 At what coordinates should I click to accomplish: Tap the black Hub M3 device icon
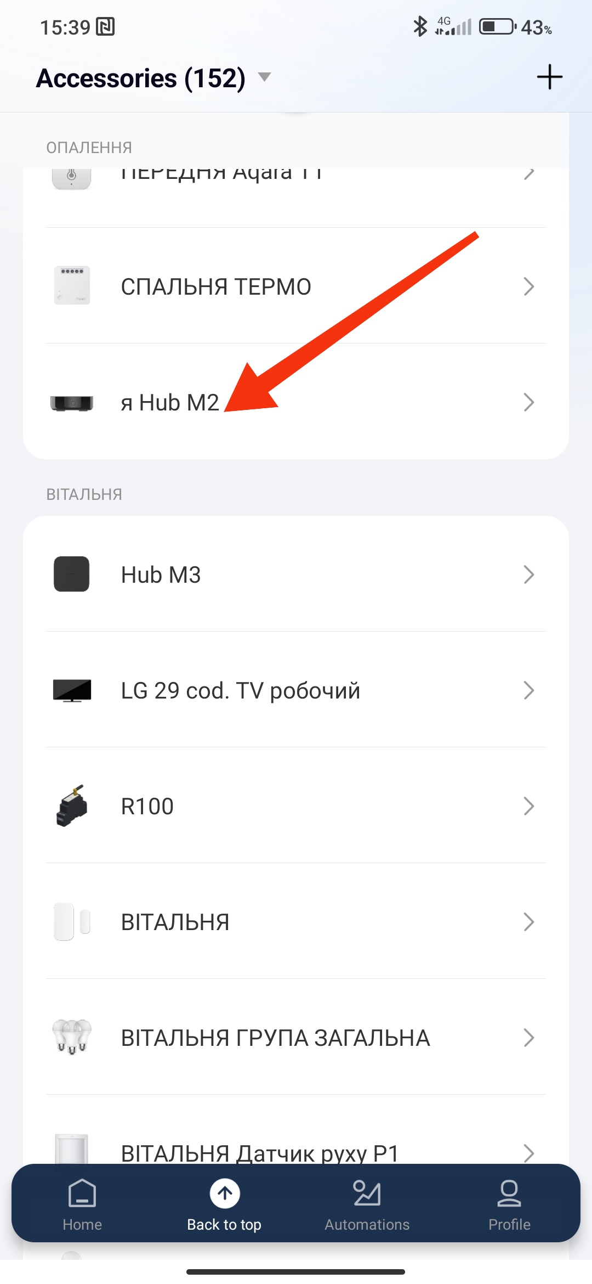tap(71, 574)
